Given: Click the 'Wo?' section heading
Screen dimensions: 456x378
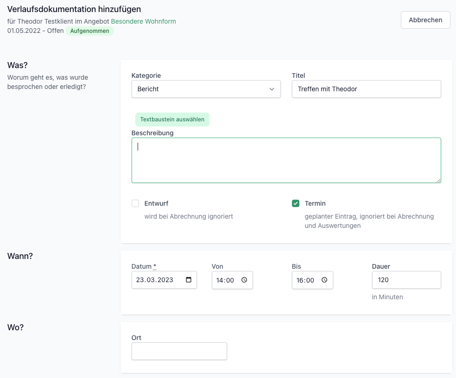Looking at the screenshot, I should (x=15, y=328).
